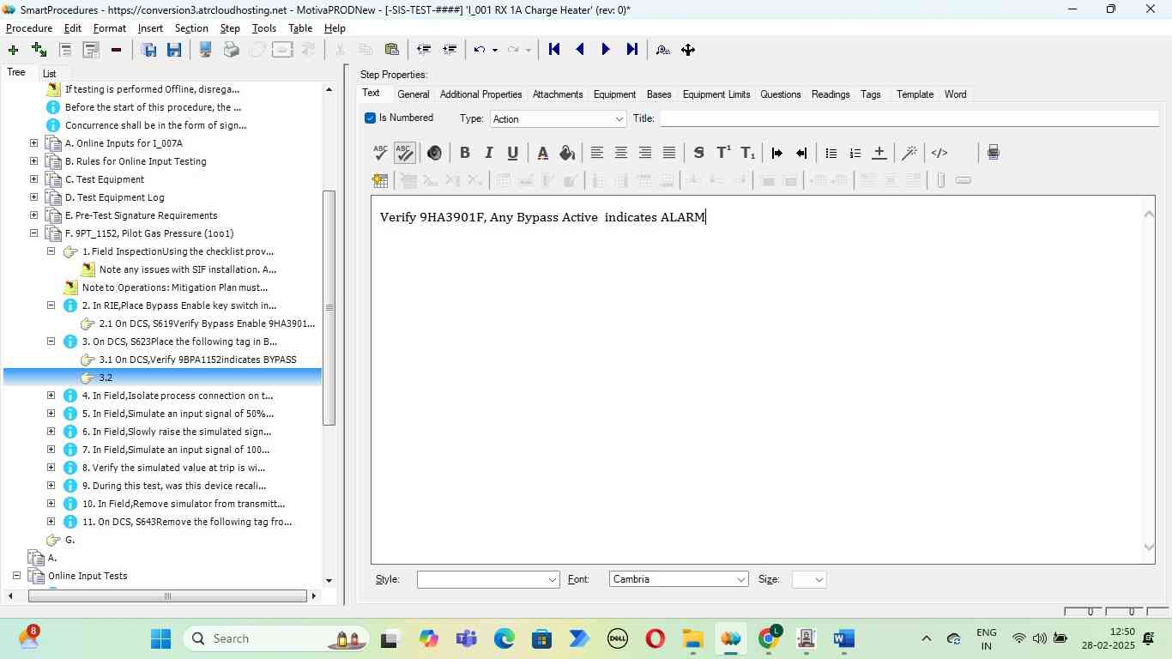Click the find search icon in toolbar
Screen dimensions: 1172x659
pos(662,50)
